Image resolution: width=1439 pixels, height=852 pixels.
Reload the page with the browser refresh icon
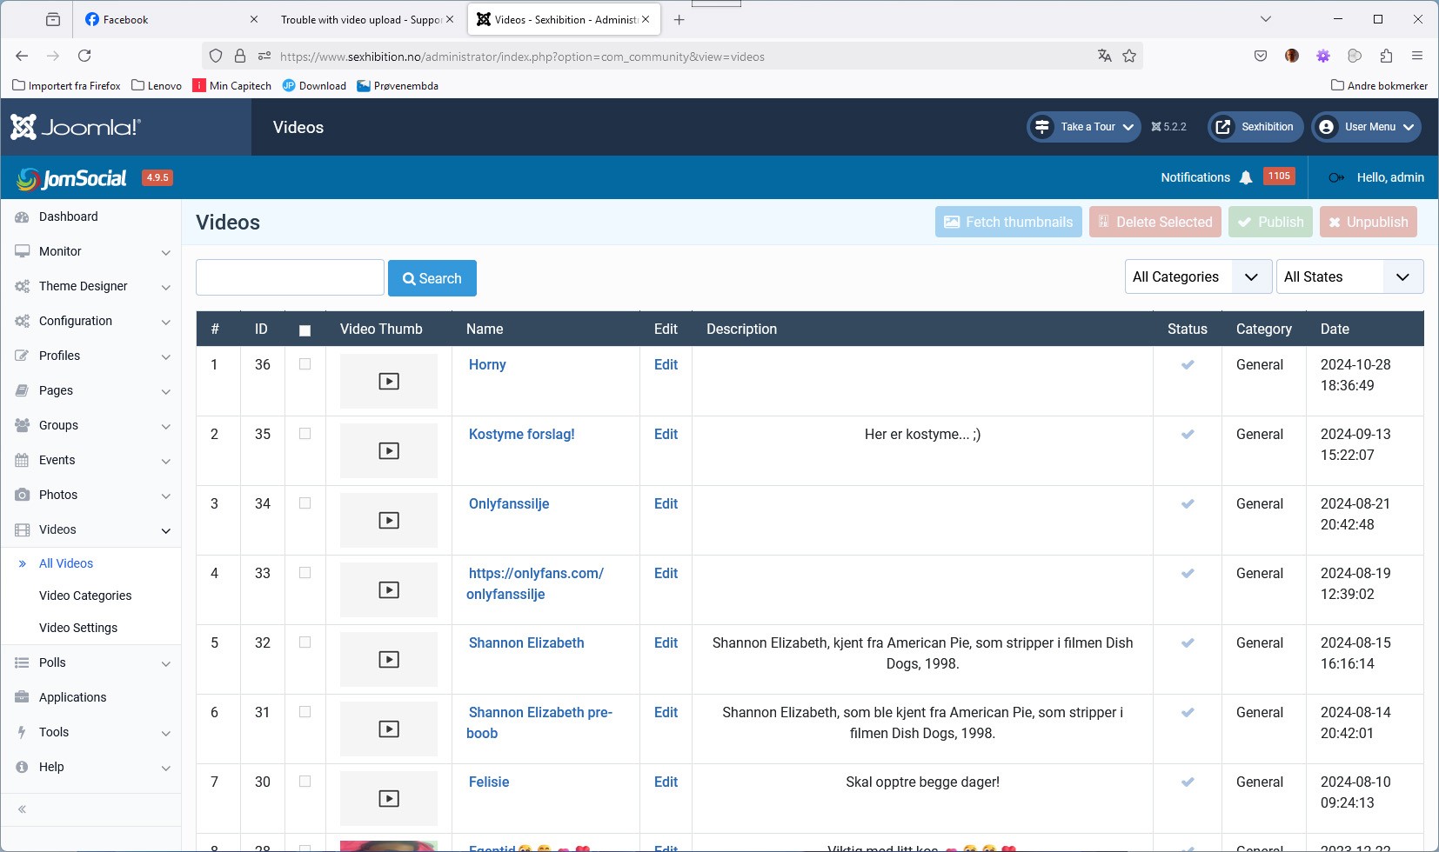pyautogui.click(x=84, y=57)
